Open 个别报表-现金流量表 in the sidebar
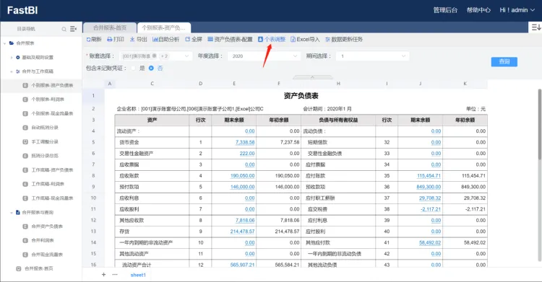The image size is (542, 282). pos(52,113)
